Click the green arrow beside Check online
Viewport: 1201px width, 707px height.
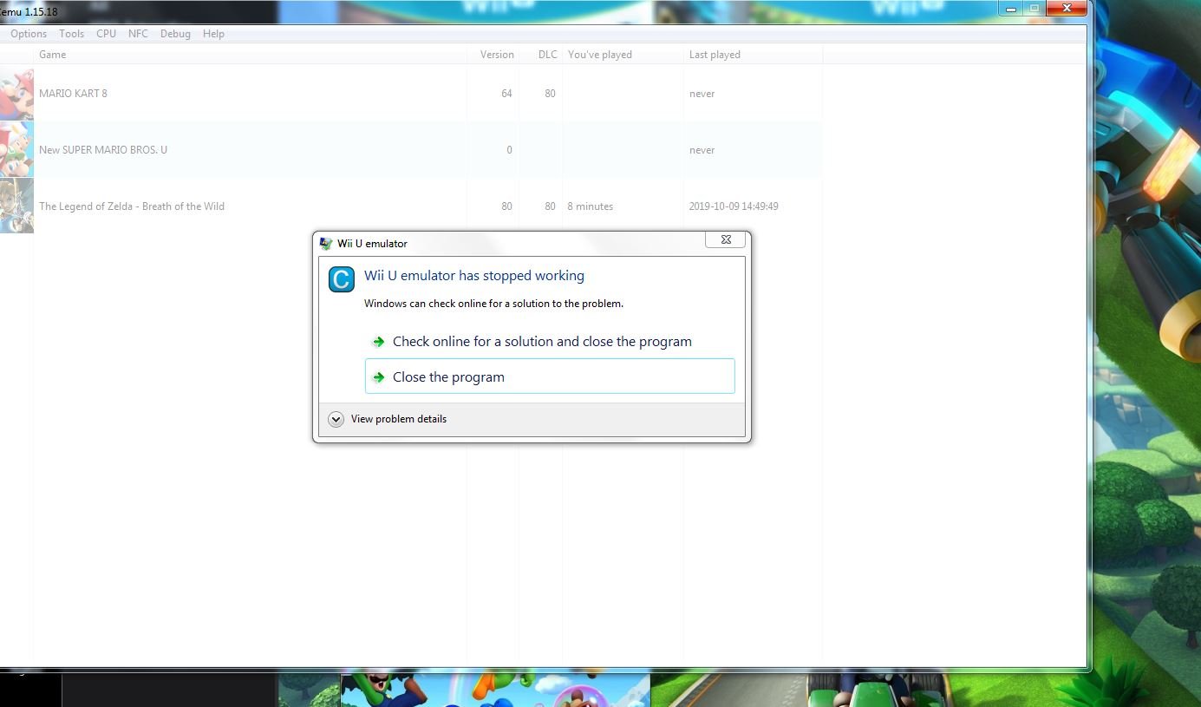pyautogui.click(x=378, y=342)
